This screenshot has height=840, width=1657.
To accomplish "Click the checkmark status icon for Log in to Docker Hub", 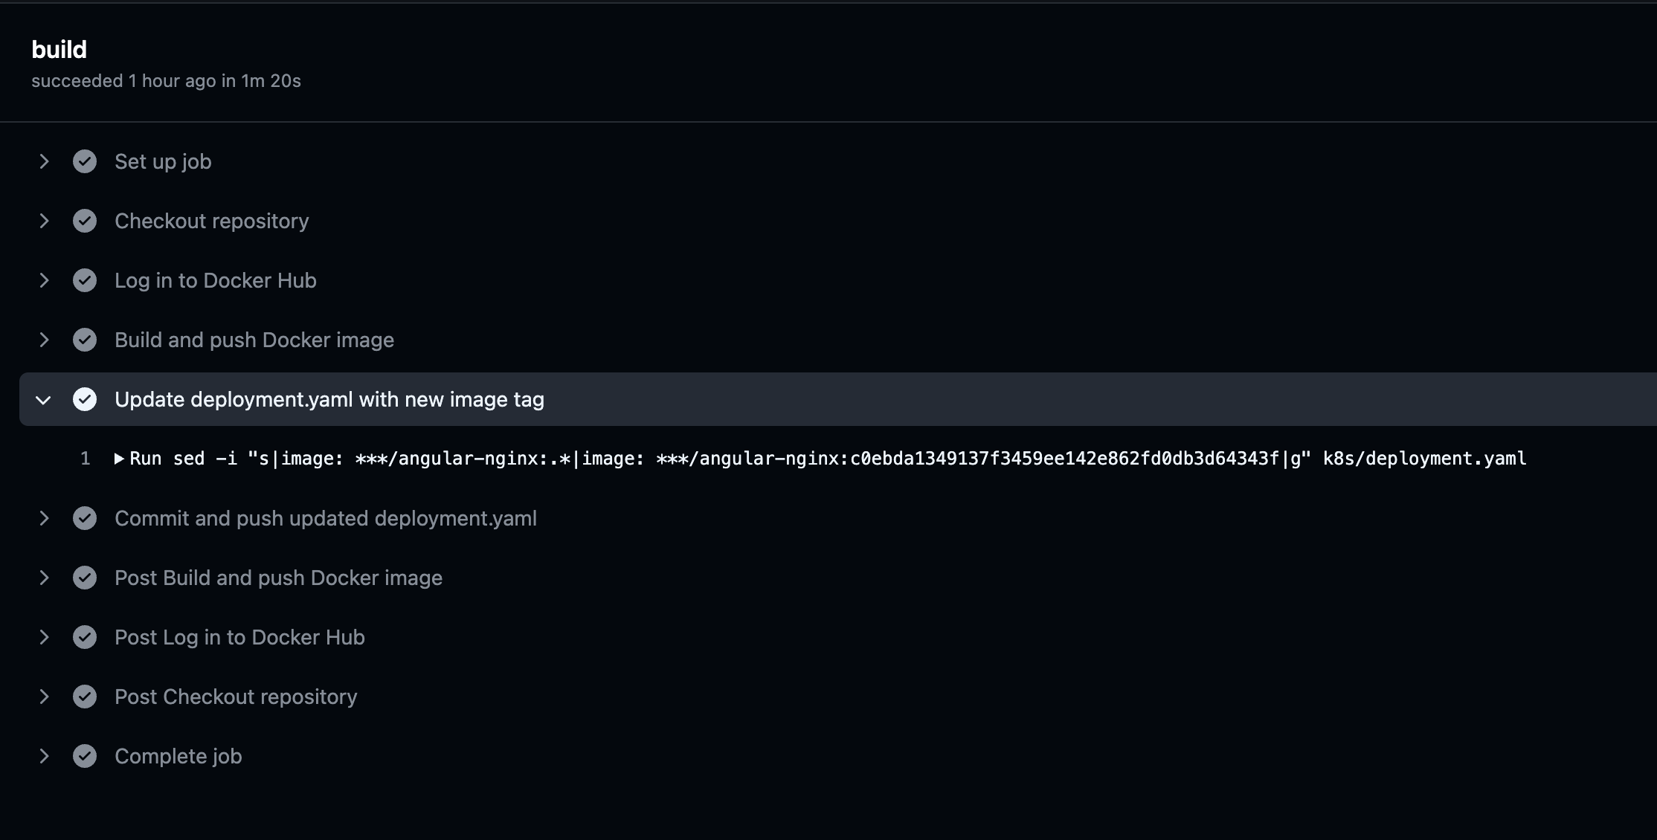I will [x=85, y=280].
